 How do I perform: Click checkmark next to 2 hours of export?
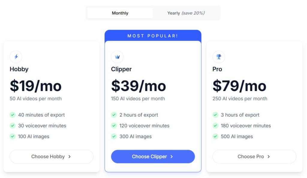click(x=114, y=115)
